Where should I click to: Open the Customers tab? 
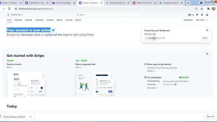point(39,20)
